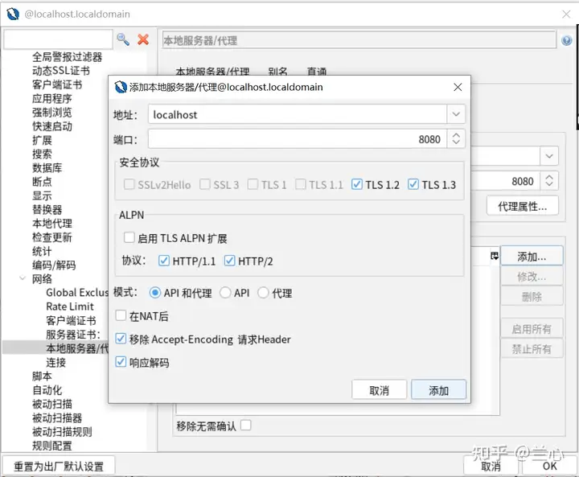
Task: Collapse the '网络' tree node
Action: coord(23,278)
